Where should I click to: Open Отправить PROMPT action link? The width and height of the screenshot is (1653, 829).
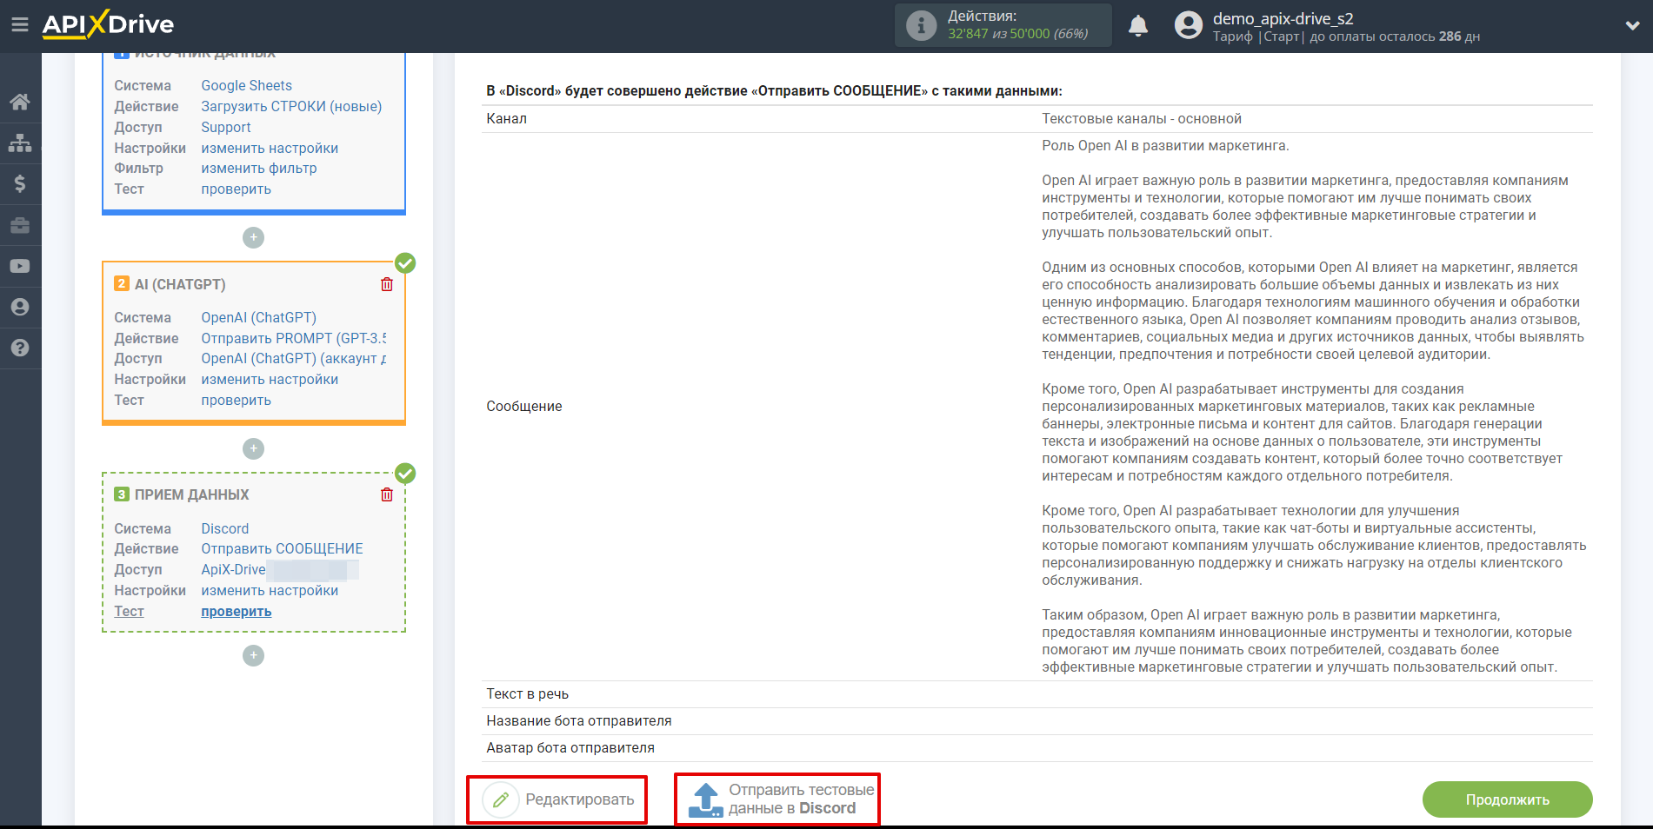tap(294, 338)
